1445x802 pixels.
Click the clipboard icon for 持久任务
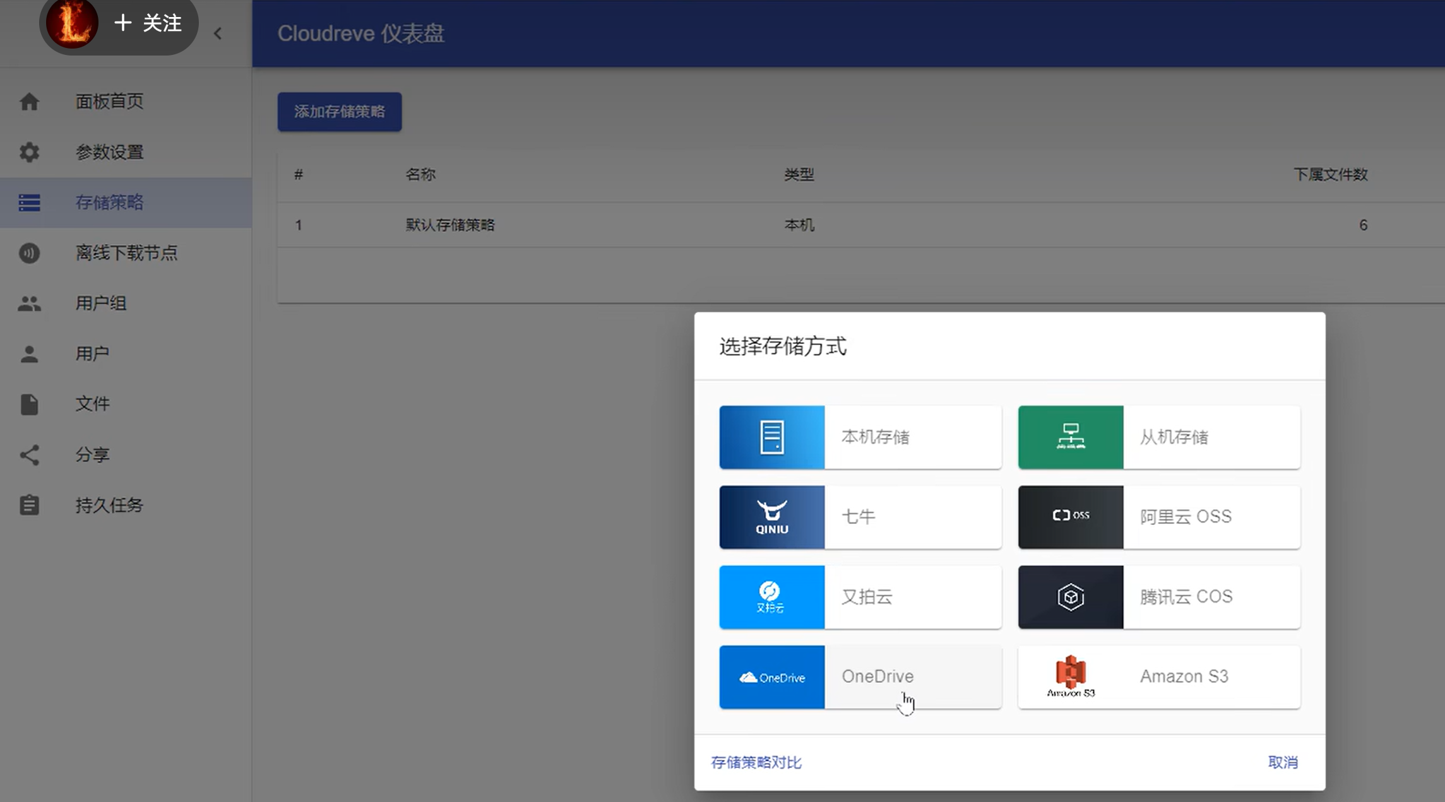coord(29,505)
